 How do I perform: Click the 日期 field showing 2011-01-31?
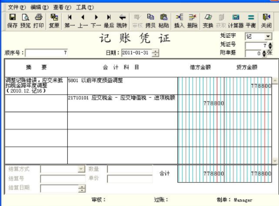coord(137,53)
